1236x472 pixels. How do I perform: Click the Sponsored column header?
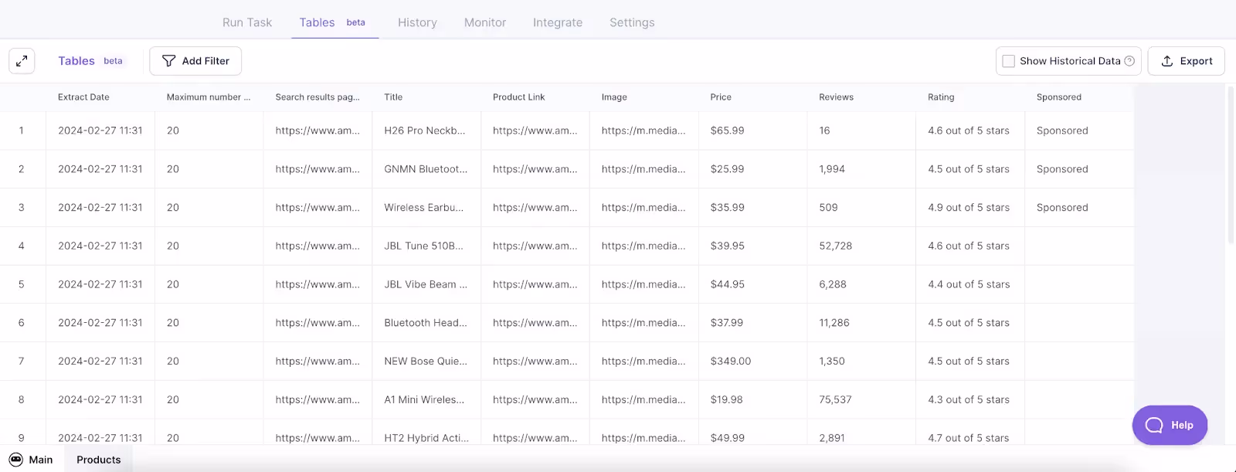point(1079,97)
